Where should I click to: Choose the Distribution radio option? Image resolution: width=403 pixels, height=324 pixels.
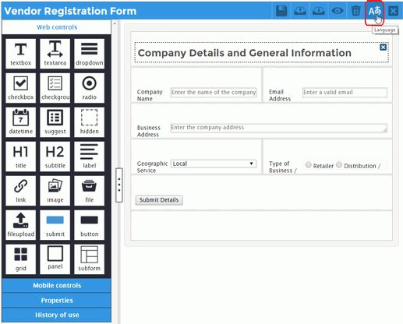pyautogui.click(x=339, y=165)
